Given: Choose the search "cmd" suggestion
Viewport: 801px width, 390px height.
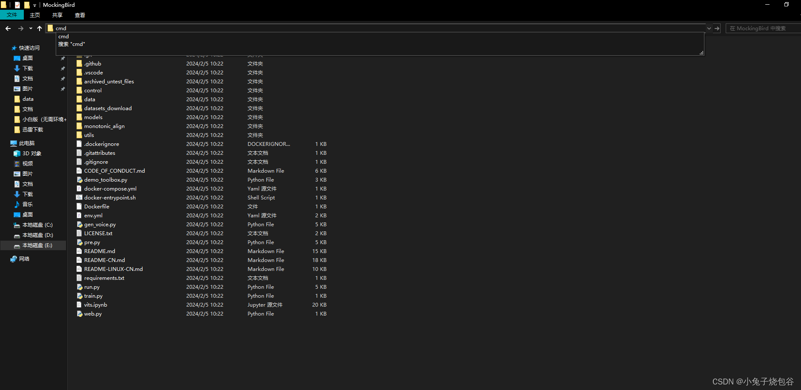Looking at the screenshot, I should pyautogui.click(x=71, y=44).
